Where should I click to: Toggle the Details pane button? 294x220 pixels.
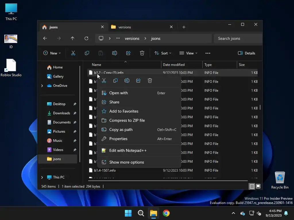point(247,53)
